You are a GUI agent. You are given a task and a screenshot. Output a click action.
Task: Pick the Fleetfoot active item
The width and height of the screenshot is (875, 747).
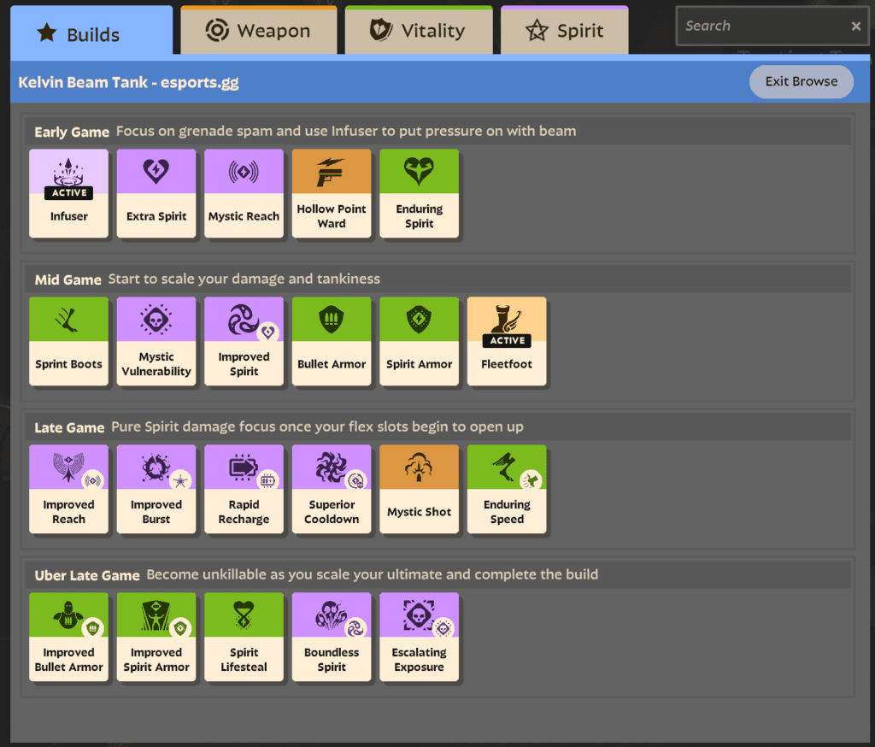(507, 340)
